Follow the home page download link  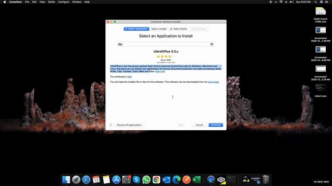(x=213, y=82)
